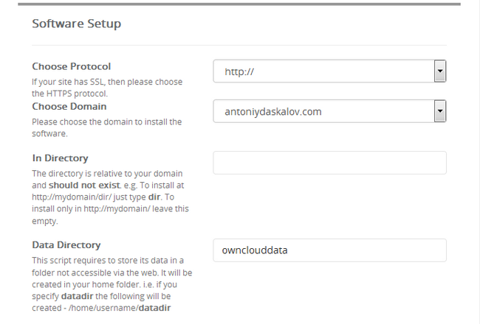Click the bold word 'dir' in directory help
480x324 pixels.
[x=154, y=197]
